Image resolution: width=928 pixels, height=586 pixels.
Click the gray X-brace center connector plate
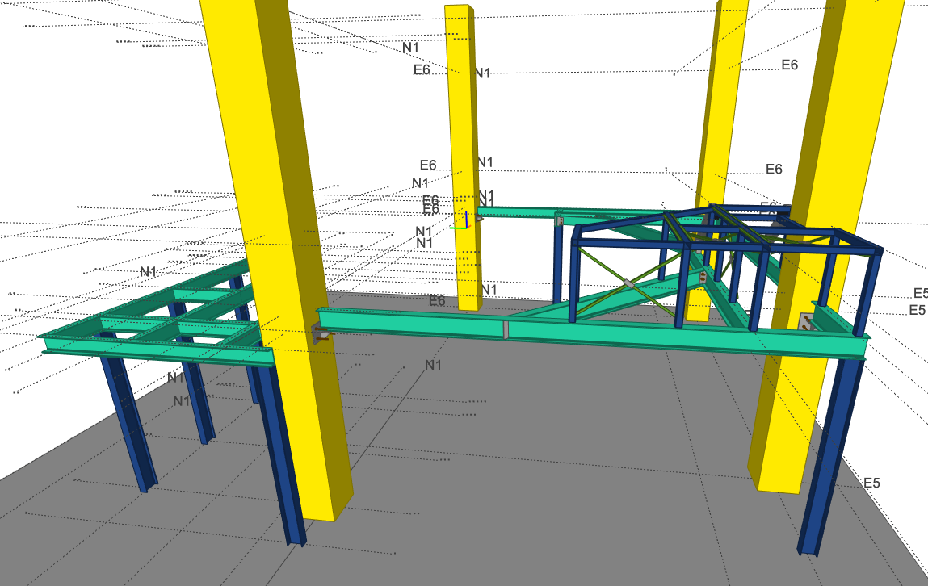628,284
